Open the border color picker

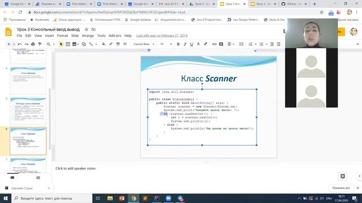coord(111,44)
